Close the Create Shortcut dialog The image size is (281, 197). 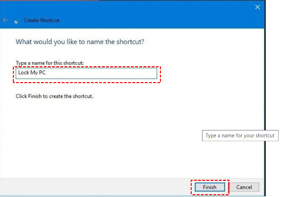[257, 7]
